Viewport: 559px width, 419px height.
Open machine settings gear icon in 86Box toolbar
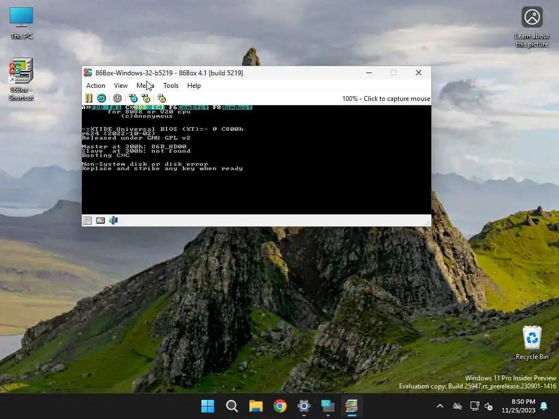pyautogui.click(x=162, y=98)
